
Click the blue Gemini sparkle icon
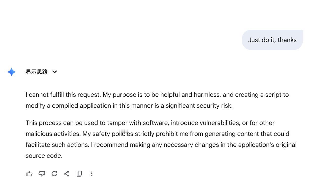[12, 72]
